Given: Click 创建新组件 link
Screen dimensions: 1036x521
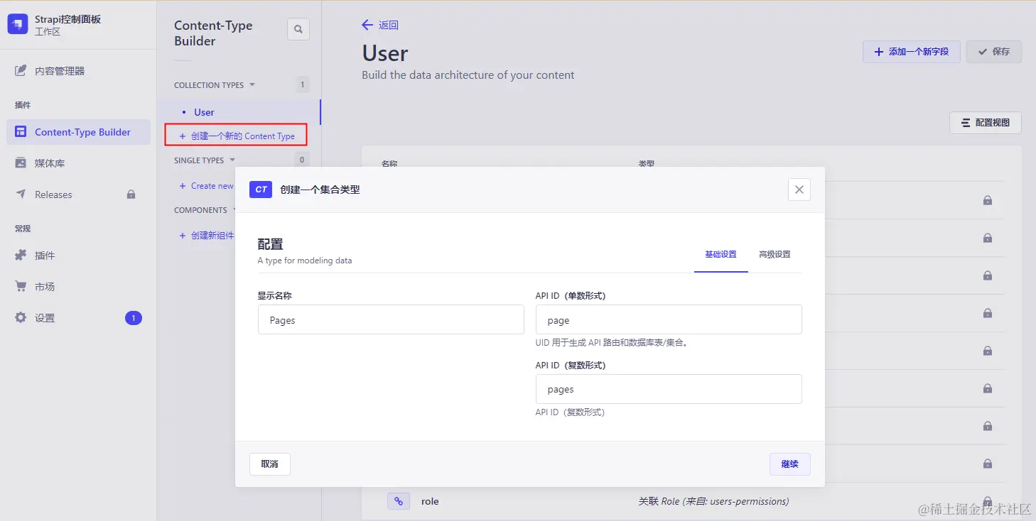Looking at the screenshot, I should click(207, 236).
